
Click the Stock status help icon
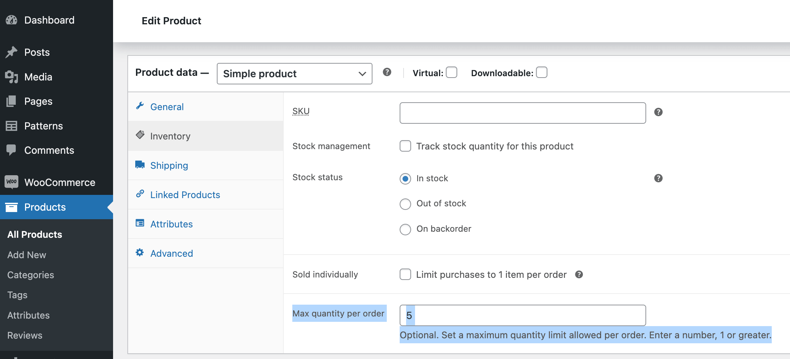click(x=658, y=178)
